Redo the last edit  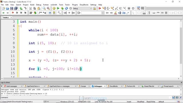tap(25, 8)
